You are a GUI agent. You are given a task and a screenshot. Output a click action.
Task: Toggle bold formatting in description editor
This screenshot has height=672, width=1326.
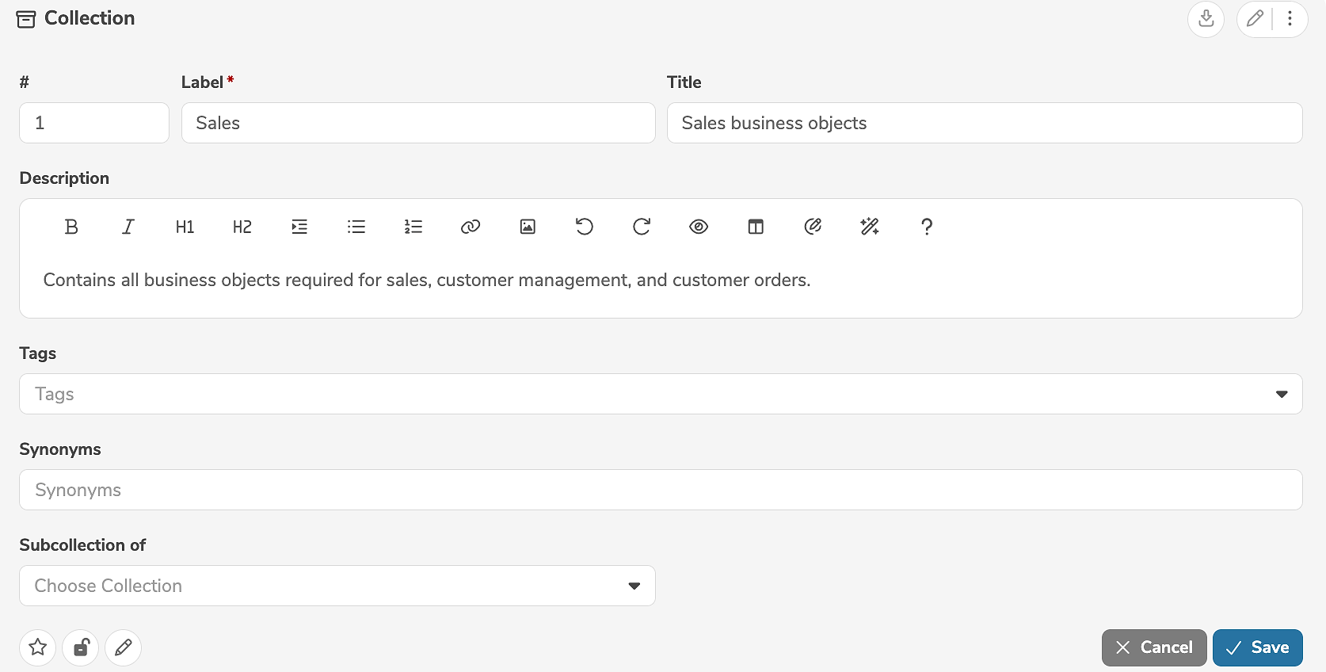(x=71, y=227)
